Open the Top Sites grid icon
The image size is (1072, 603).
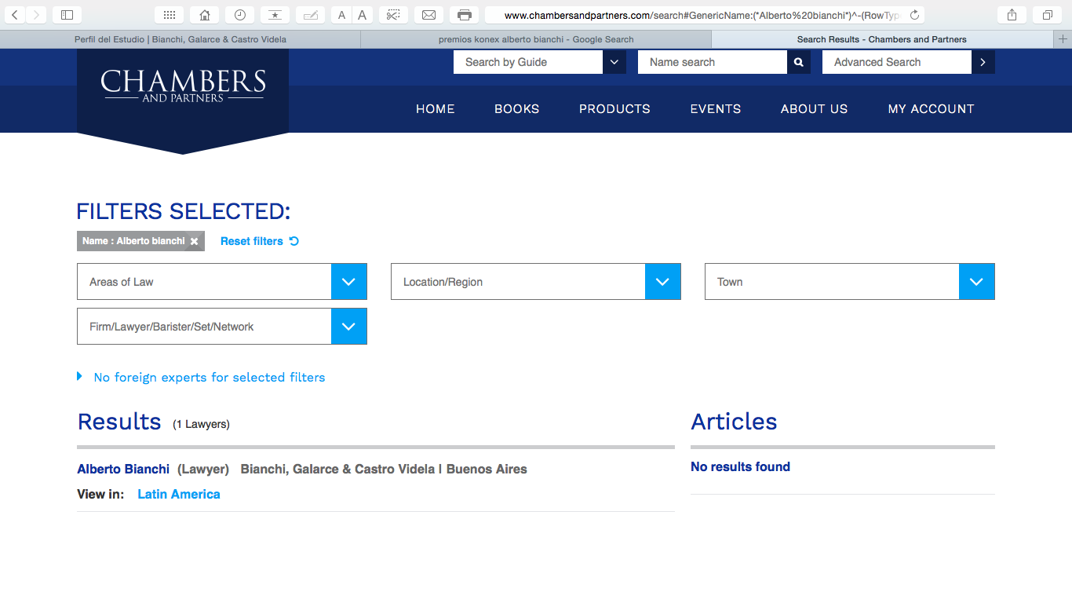coord(170,15)
